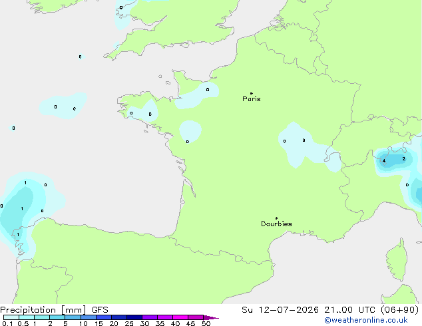Click the '4' precipitation value over the Alps
Screen dimensions: 422x326
coord(384,161)
